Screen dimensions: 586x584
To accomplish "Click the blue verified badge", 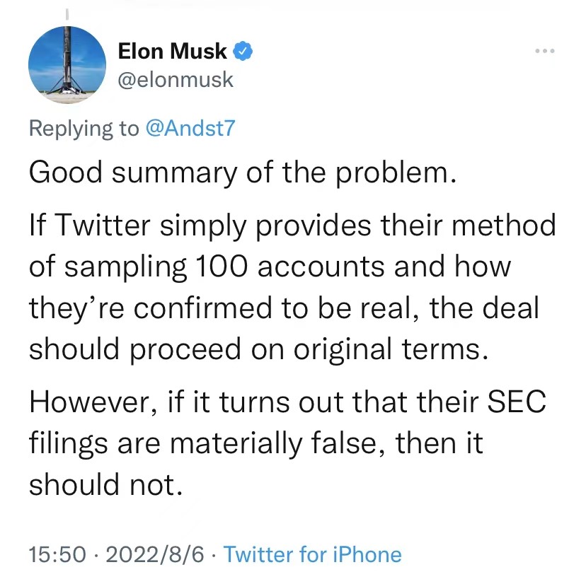I will point(244,51).
